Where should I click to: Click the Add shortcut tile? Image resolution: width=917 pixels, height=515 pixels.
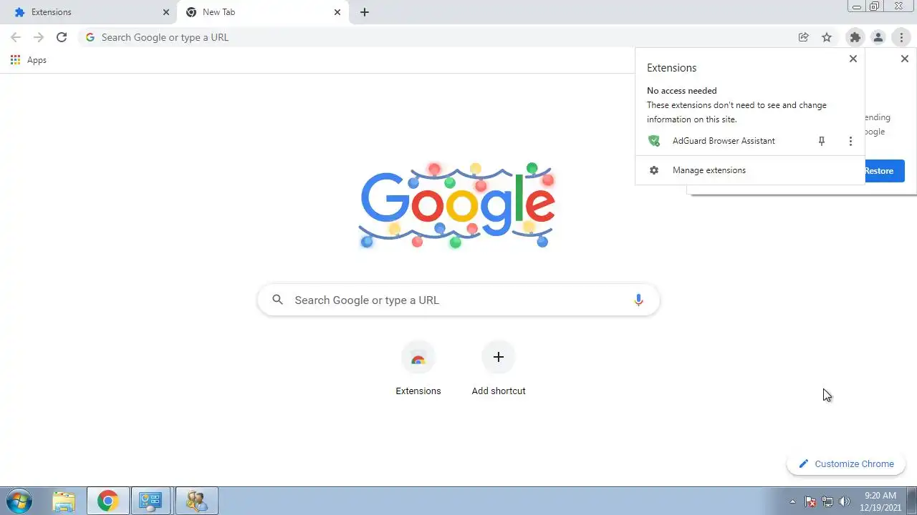499,369
